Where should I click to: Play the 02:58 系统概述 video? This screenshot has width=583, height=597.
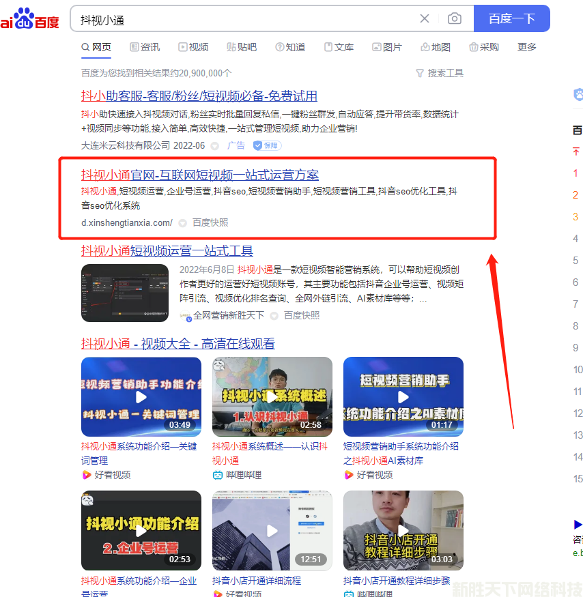click(x=272, y=396)
